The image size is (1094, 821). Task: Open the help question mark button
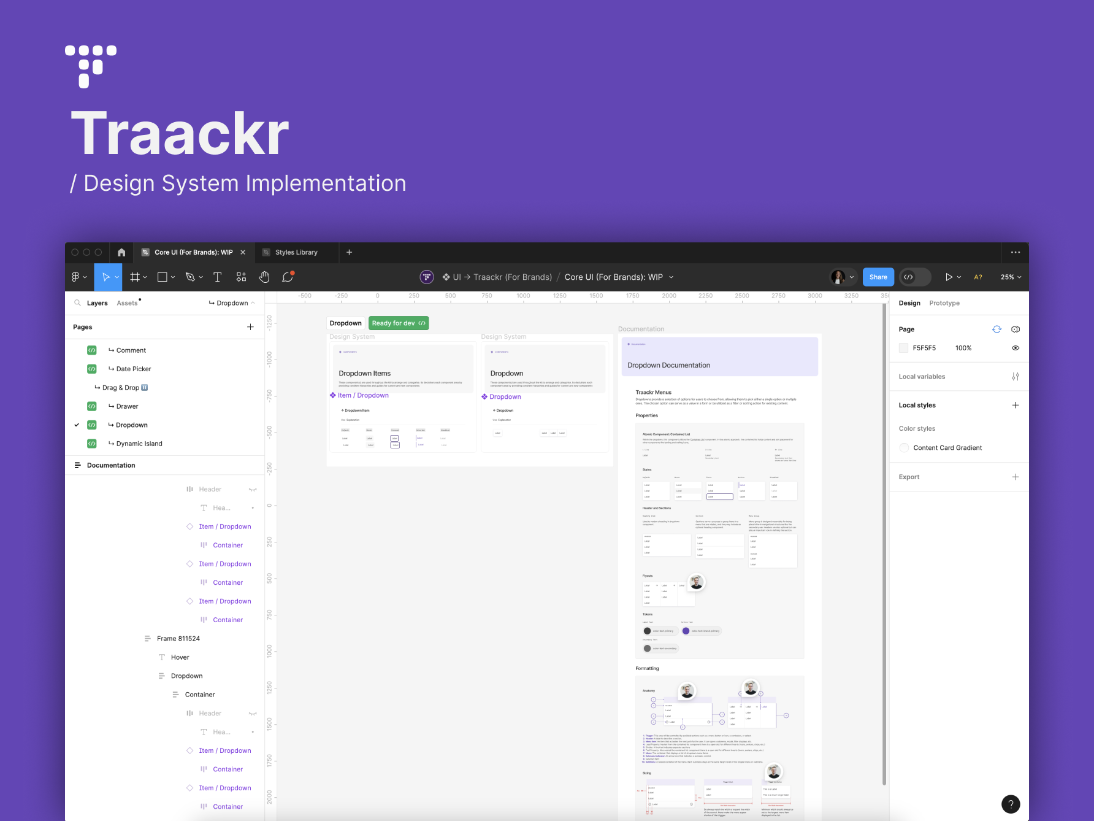point(1011,804)
